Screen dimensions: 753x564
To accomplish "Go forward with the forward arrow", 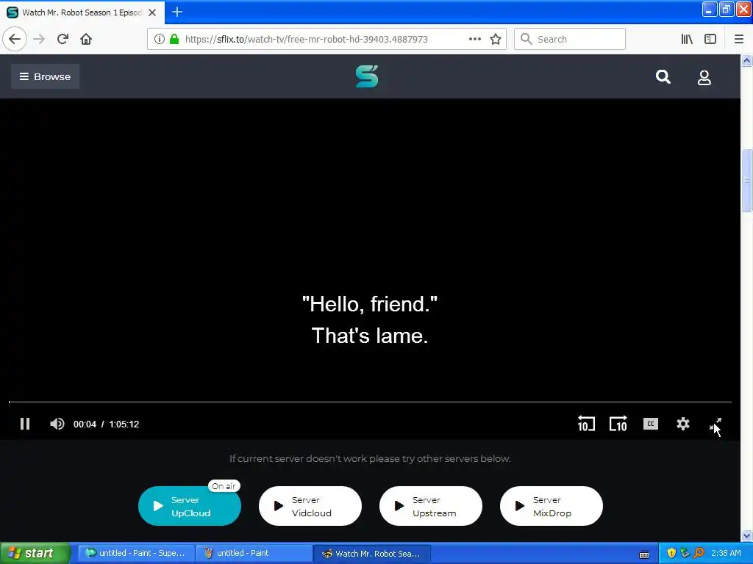I will point(40,39).
